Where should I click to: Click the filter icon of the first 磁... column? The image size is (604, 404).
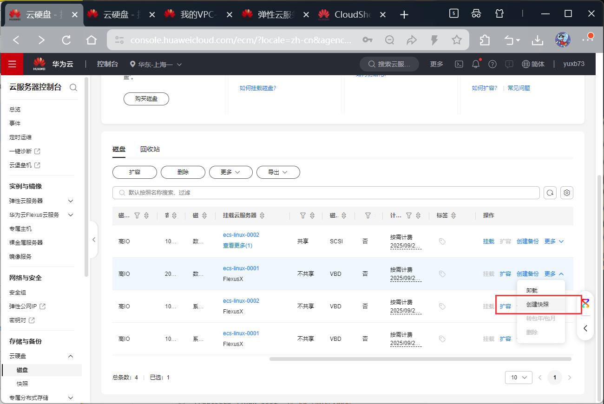137,215
